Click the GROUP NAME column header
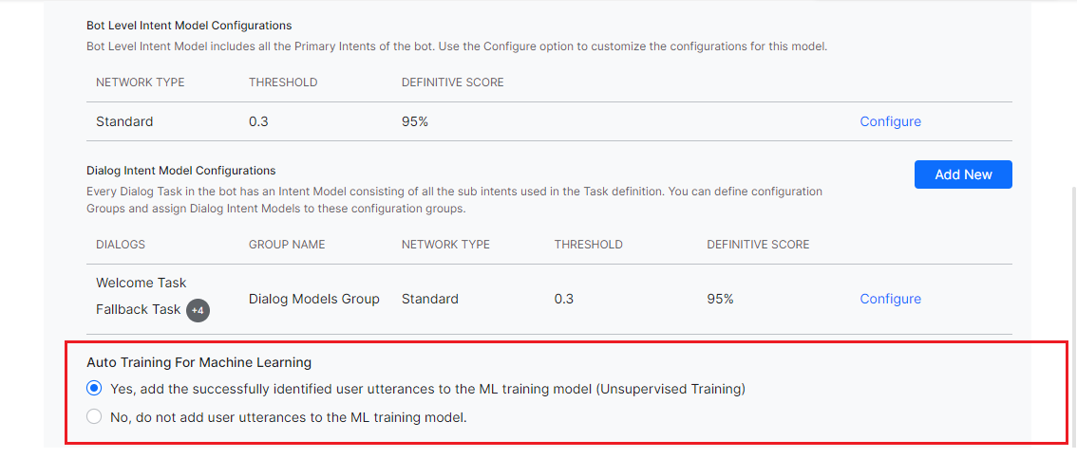The width and height of the screenshot is (1077, 458). (x=287, y=245)
